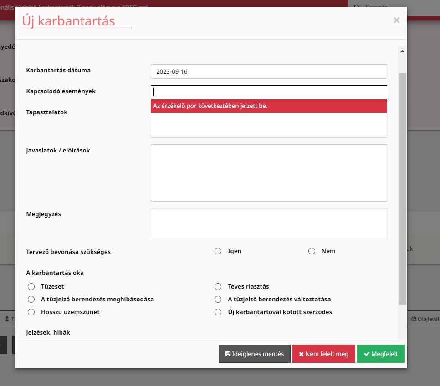The width and height of the screenshot is (440, 386).
Task: Click the Ideiglenes mentés button
Action: pyautogui.click(x=255, y=354)
